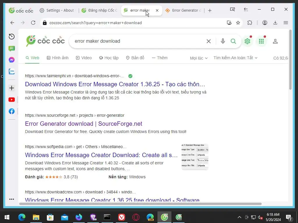Show hidden system tray icons

tap(240, 217)
